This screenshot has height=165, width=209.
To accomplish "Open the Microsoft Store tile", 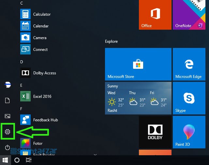I will 138,64.
